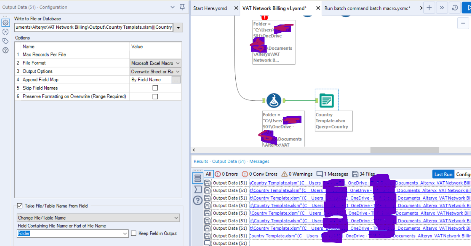Viewport: 471px width, 246px height.
Task: Uncheck Take File/Table Name From Field
Action: tap(20, 206)
